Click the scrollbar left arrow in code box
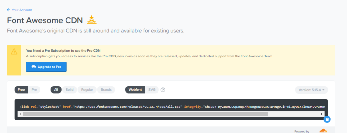Image resolution: width=347 pixels, height=133 pixels. coord(20,114)
